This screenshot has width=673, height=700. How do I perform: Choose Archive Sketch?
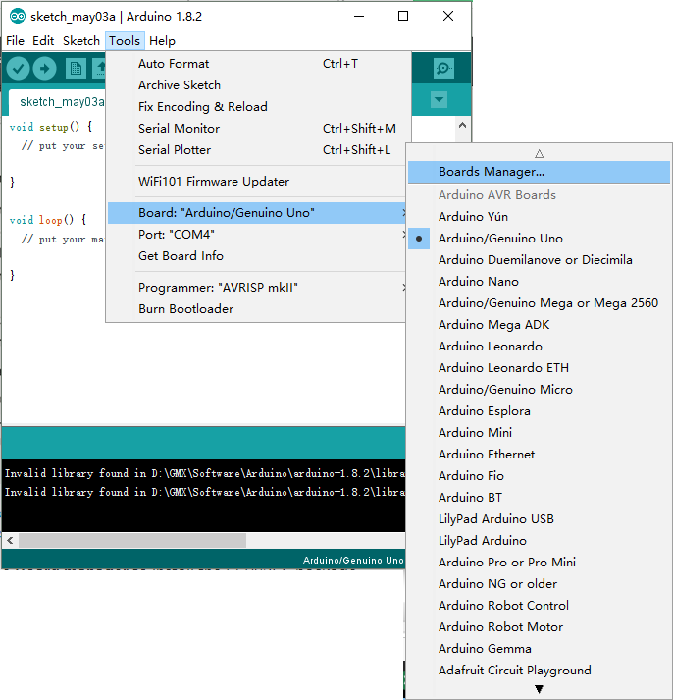coord(256,85)
